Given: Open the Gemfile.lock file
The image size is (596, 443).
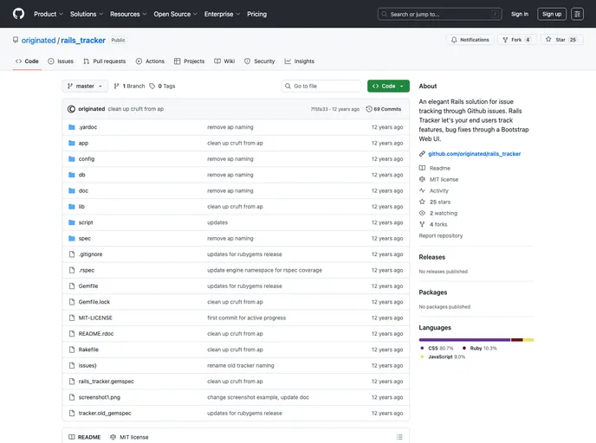Looking at the screenshot, I should tap(94, 302).
